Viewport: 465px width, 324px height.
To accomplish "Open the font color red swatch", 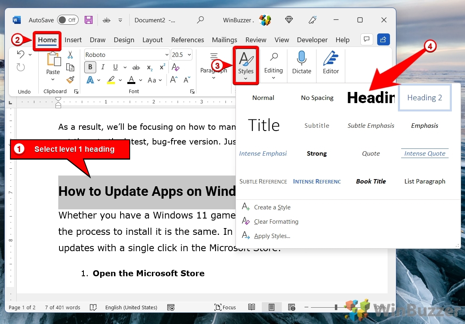I will pos(131,80).
